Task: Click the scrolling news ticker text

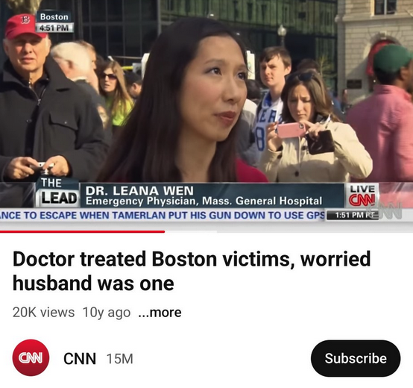Action: pos(163,216)
